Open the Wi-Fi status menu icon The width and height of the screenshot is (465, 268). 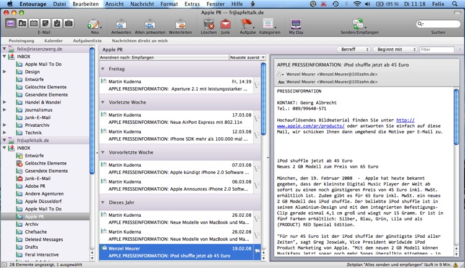point(357,4)
